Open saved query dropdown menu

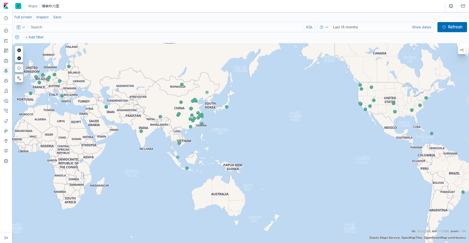pos(21,27)
